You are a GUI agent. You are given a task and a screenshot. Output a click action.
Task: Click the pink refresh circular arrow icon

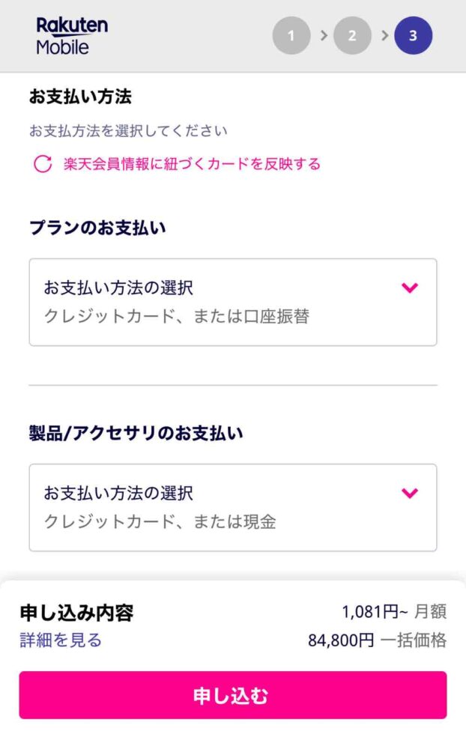(x=43, y=164)
